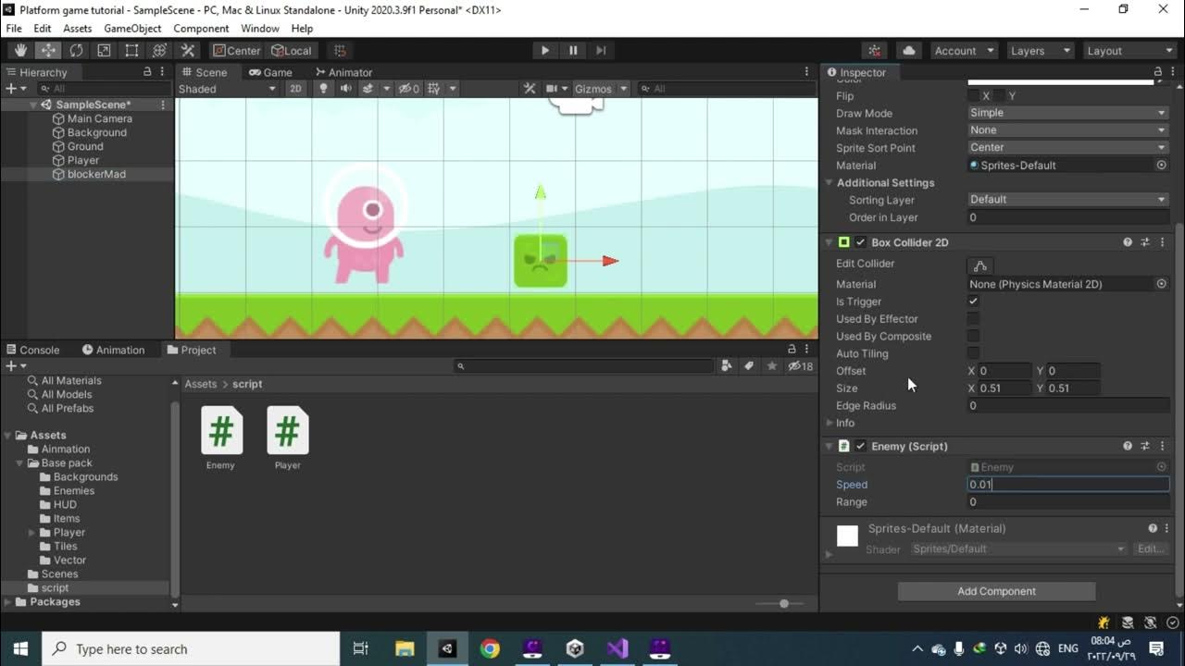Open Account dropdown
The width and height of the screenshot is (1185, 666).
(x=963, y=51)
